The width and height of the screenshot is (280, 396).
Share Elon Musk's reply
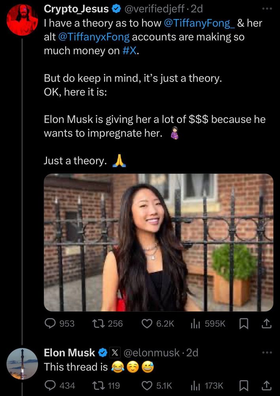(x=267, y=385)
